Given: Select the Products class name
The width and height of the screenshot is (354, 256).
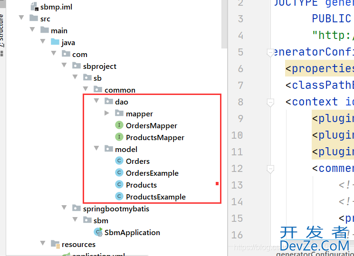Looking at the screenshot, I should coord(141,185).
